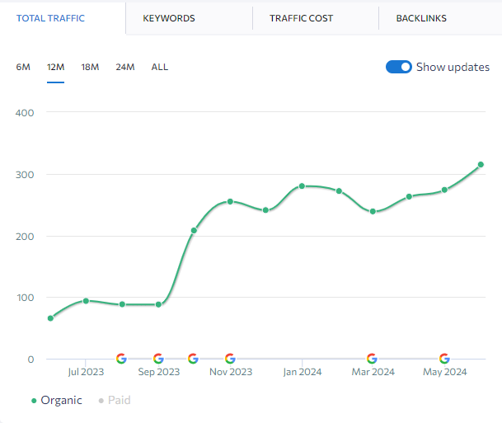The height and width of the screenshot is (423, 502).
Task: Choose the 18M time range
Action: (x=90, y=67)
